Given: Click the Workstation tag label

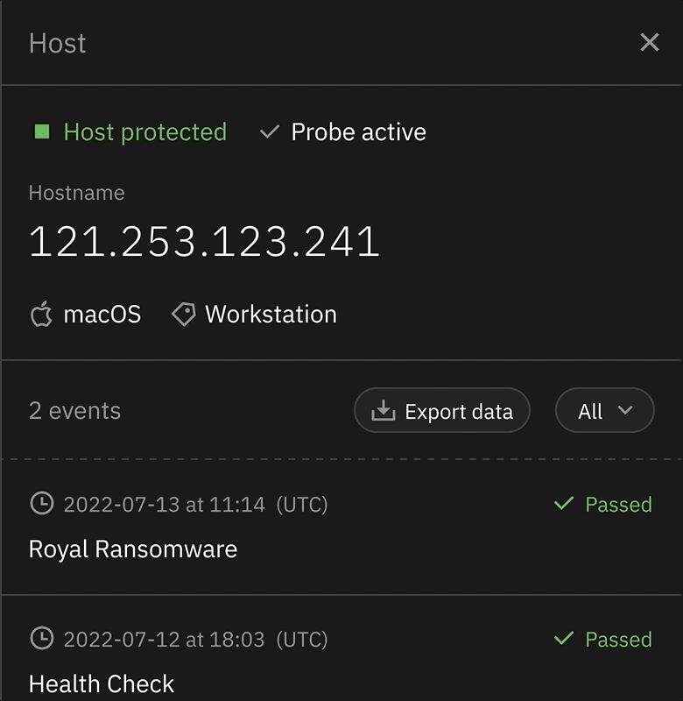Looking at the screenshot, I should [x=271, y=315].
